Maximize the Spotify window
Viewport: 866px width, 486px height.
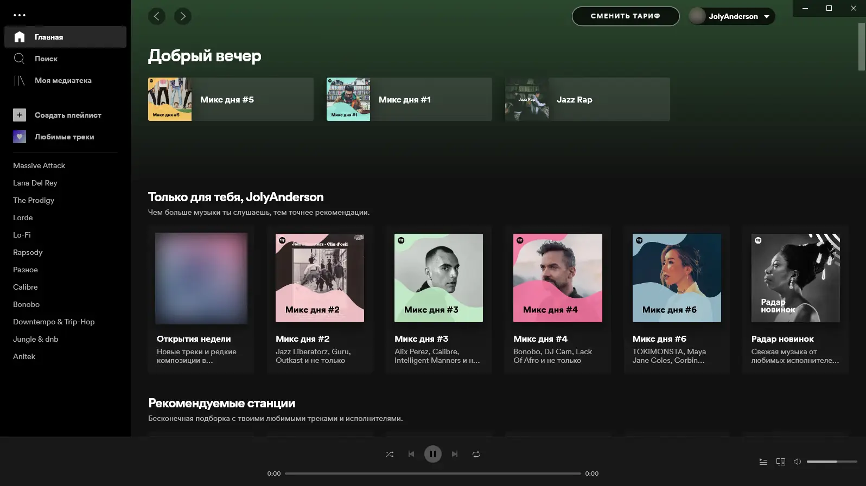(829, 8)
